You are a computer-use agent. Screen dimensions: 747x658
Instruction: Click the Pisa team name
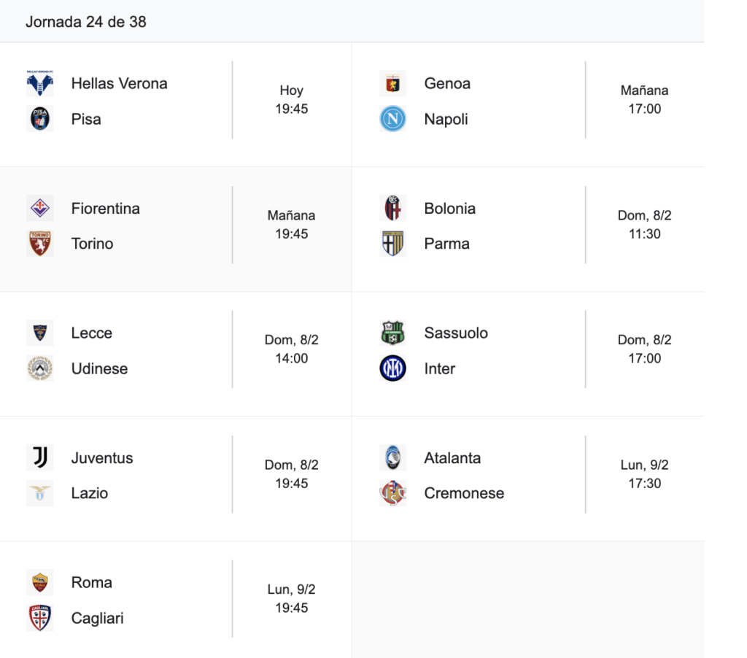point(86,119)
